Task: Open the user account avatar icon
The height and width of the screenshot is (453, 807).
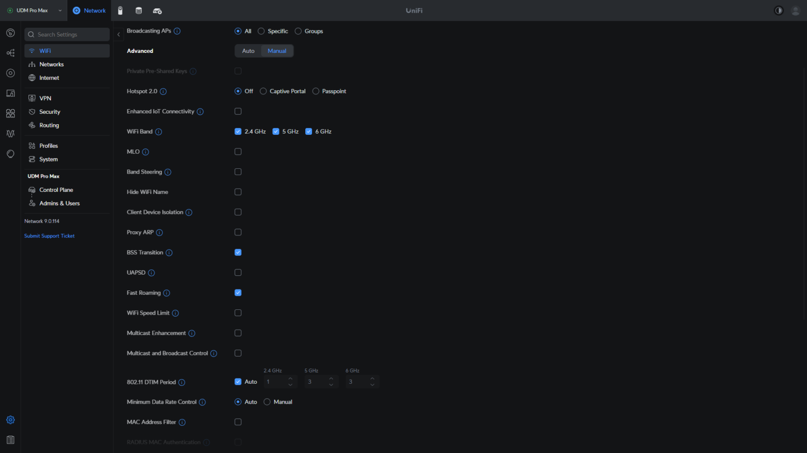Action: tap(795, 10)
